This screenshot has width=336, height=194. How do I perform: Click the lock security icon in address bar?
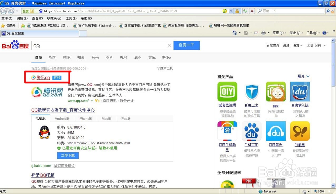coord(237,11)
